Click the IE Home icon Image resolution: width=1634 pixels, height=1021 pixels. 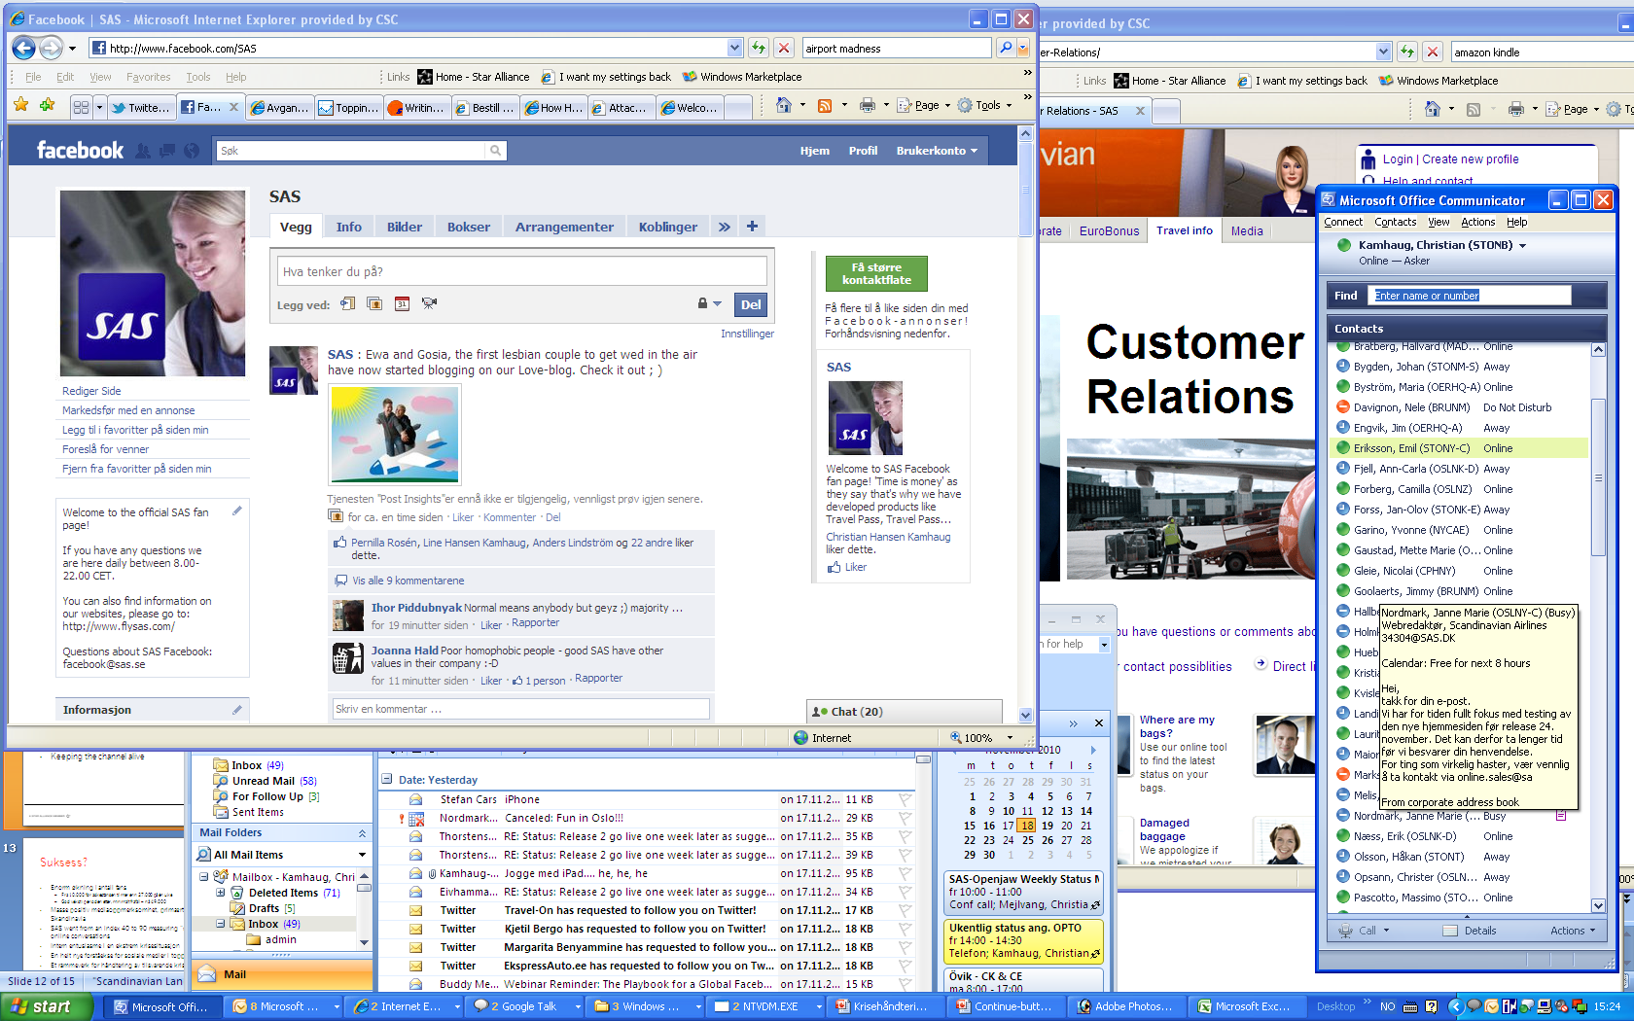click(x=784, y=105)
